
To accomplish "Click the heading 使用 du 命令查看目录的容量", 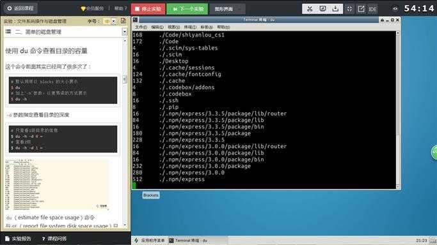I will tap(46, 51).
